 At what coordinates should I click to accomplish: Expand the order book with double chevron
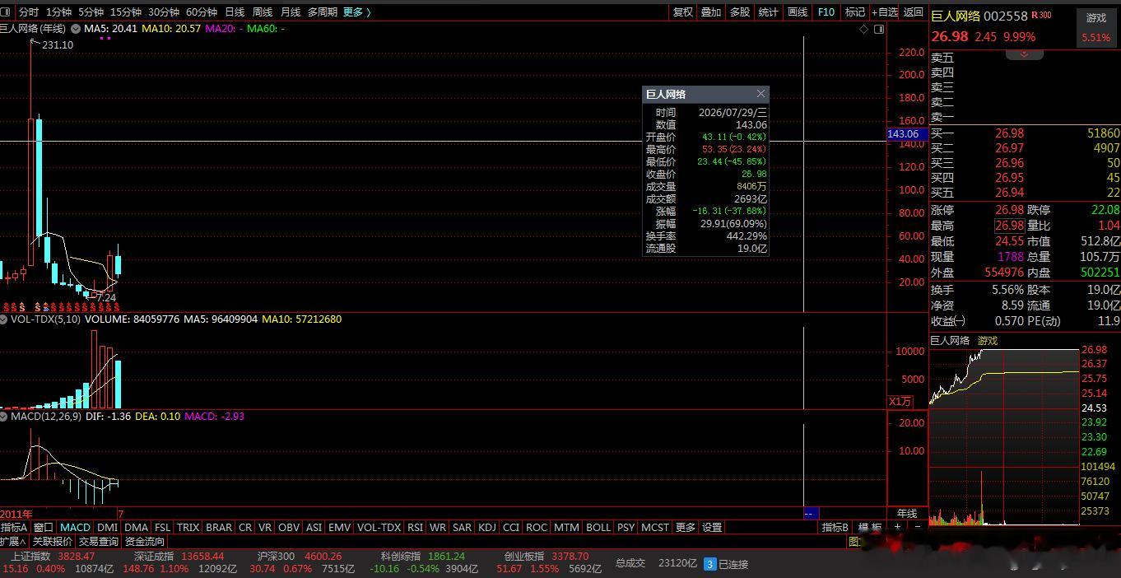[x=1025, y=54]
